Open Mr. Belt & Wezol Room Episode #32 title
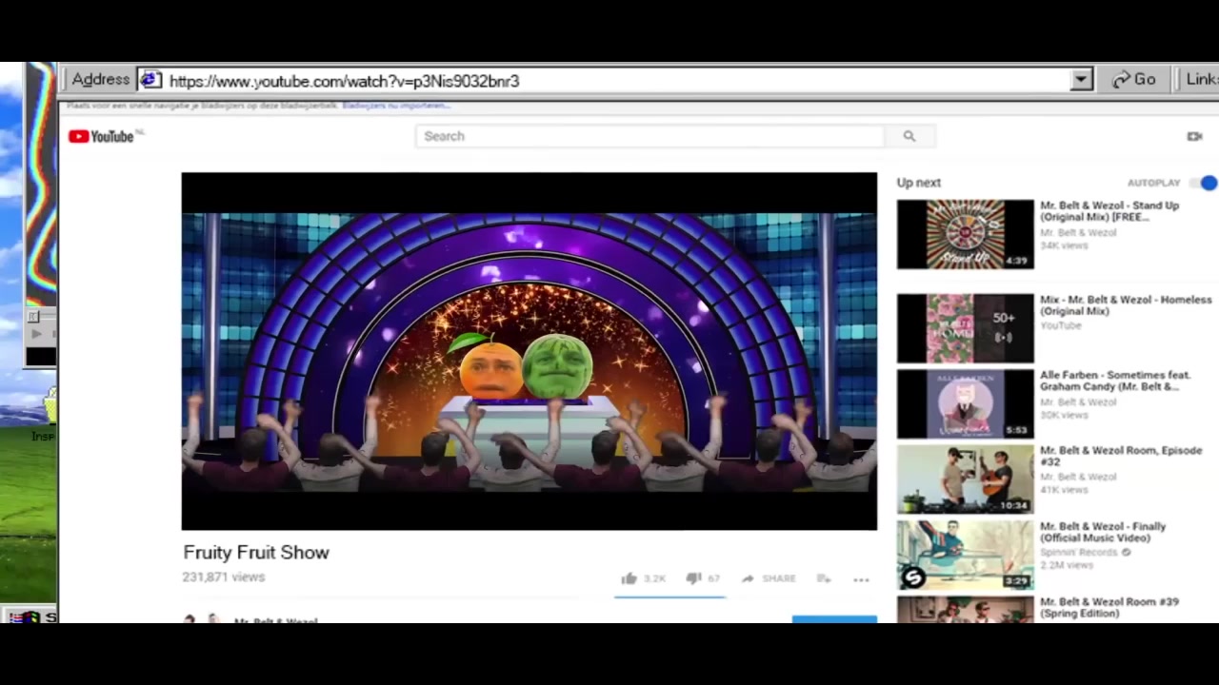Screen dimensions: 1219x685 click(x=1121, y=456)
